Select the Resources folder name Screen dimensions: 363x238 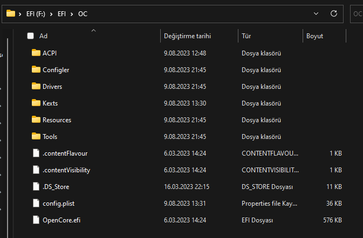coord(57,120)
